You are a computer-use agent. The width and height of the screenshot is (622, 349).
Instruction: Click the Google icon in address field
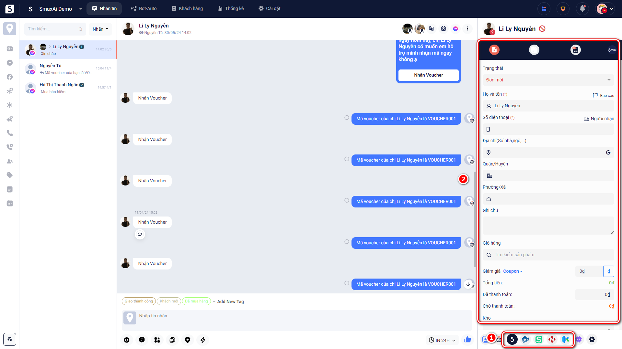(x=608, y=153)
